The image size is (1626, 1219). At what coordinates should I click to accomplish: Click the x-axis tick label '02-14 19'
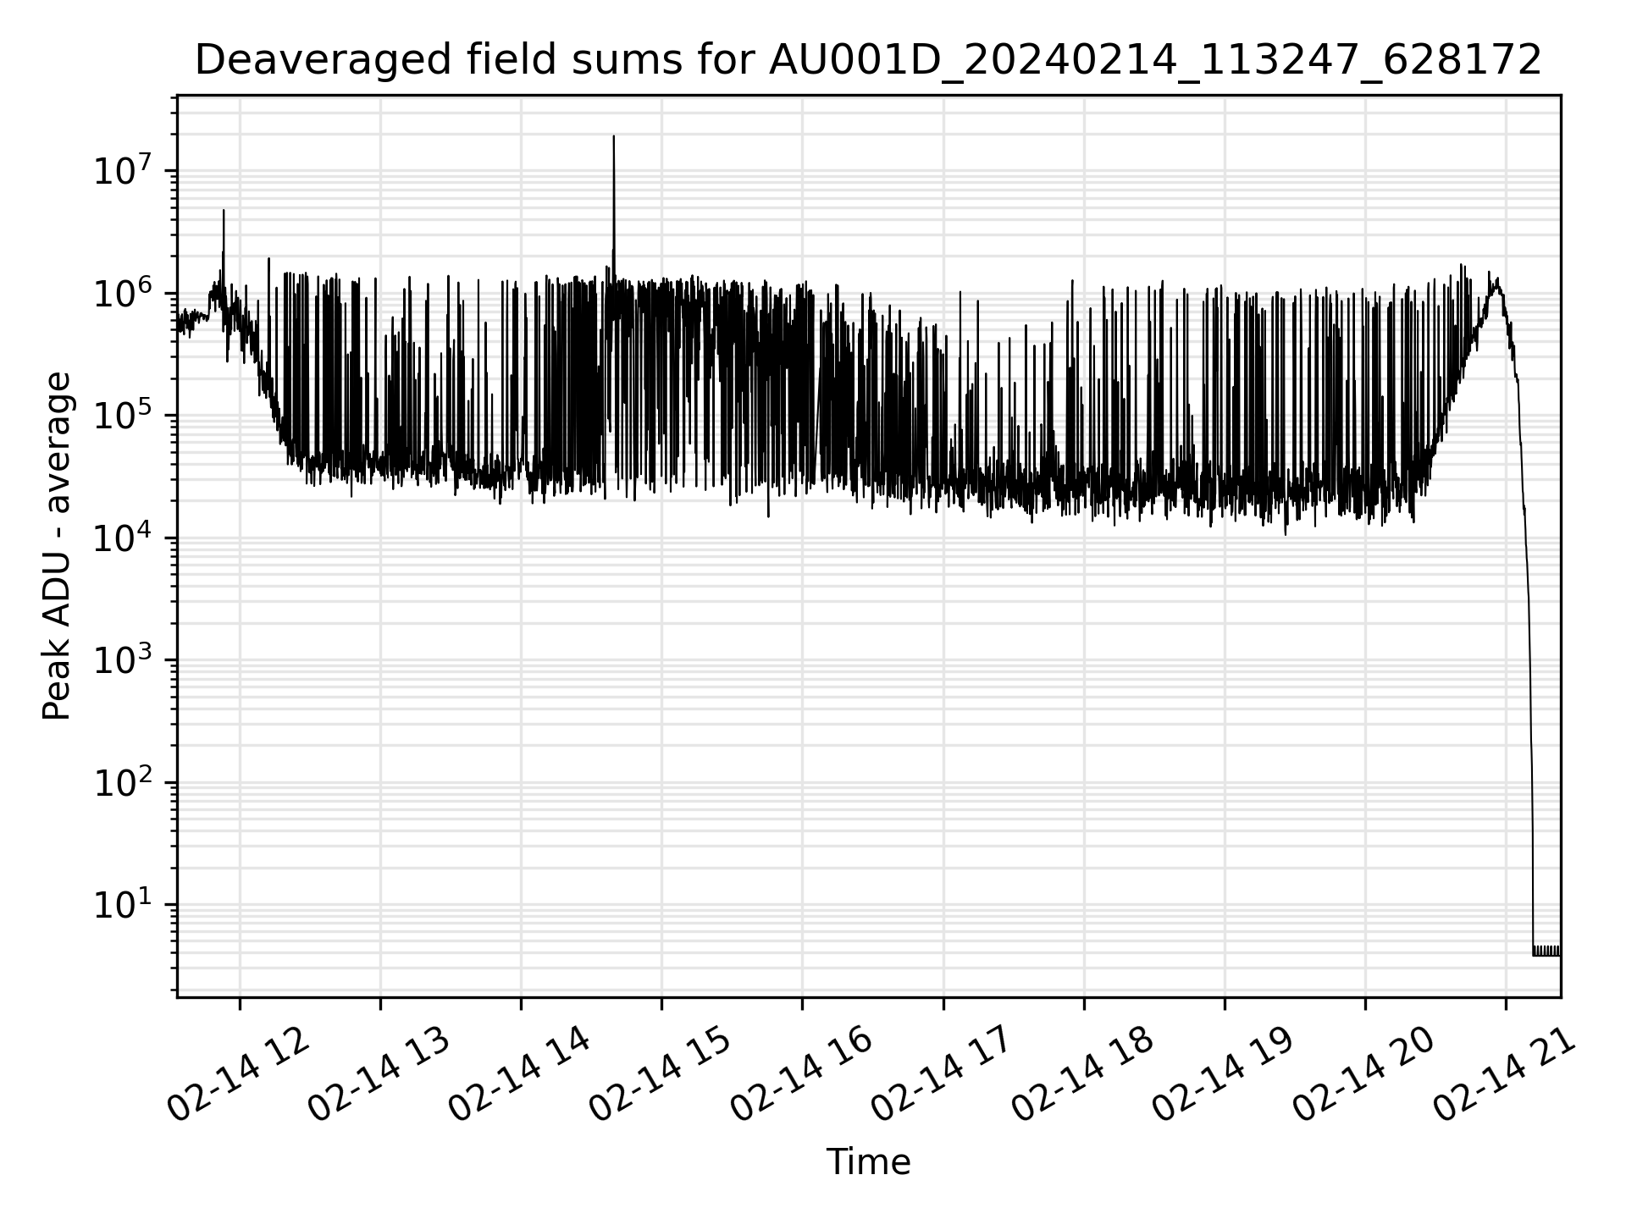[x=1225, y=1076]
